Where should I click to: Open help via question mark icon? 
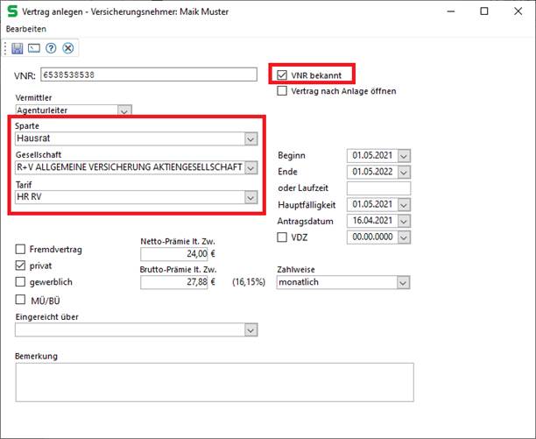51,47
